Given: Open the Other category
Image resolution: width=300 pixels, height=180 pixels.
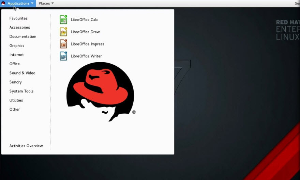Looking at the screenshot, I should coord(15,110).
